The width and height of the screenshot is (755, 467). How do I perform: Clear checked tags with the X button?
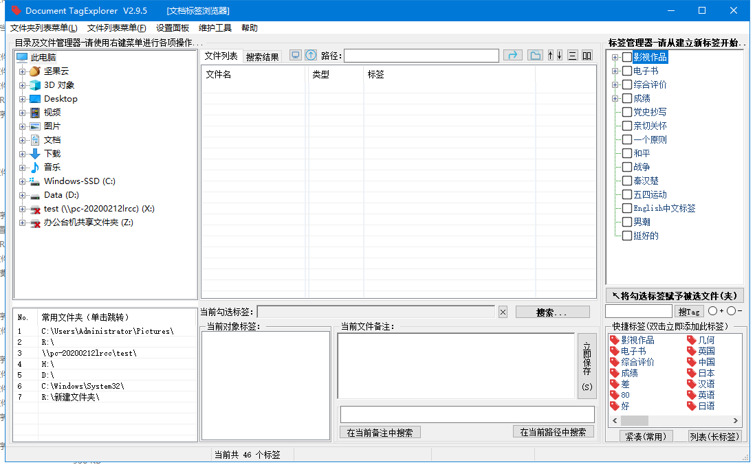[503, 312]
